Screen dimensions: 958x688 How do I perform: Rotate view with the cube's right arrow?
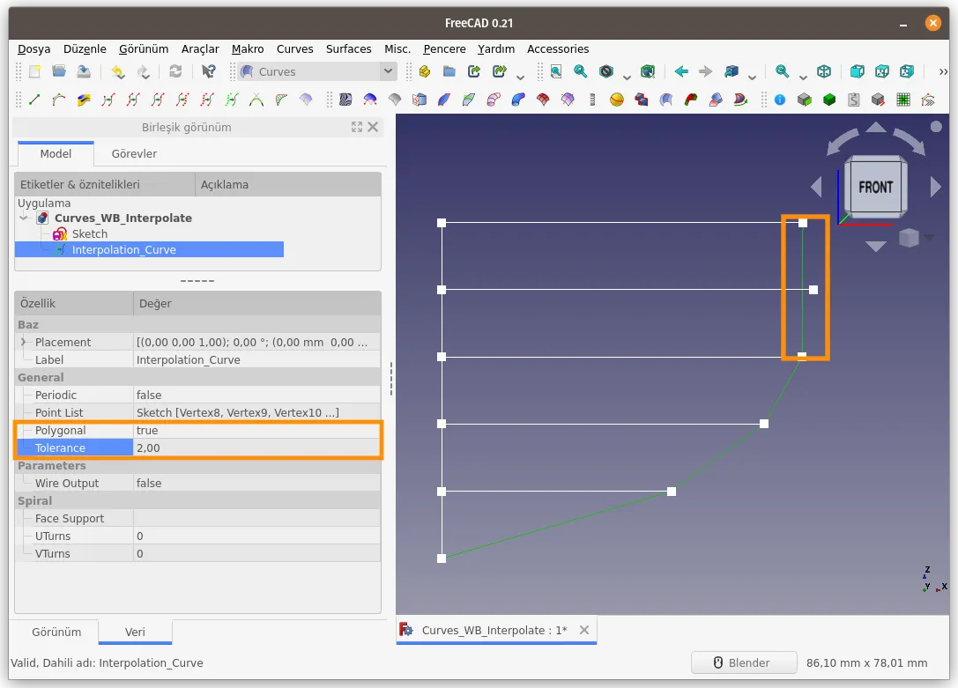tap(935, 186)
